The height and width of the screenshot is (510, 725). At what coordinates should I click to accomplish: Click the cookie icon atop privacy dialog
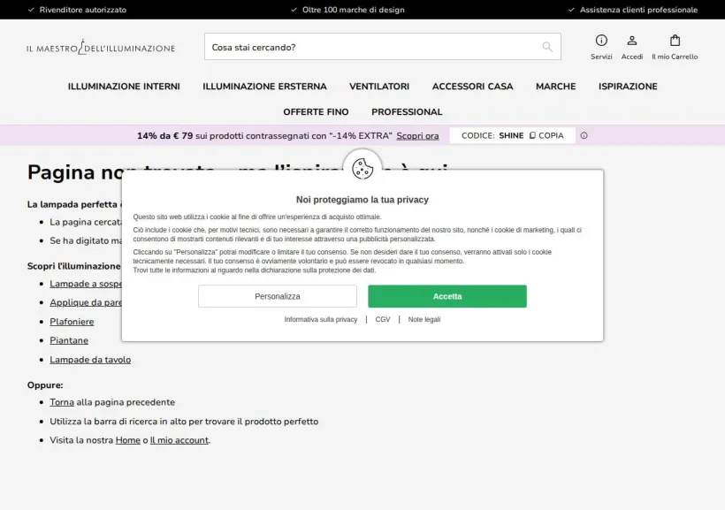click(x=362, y=168)
